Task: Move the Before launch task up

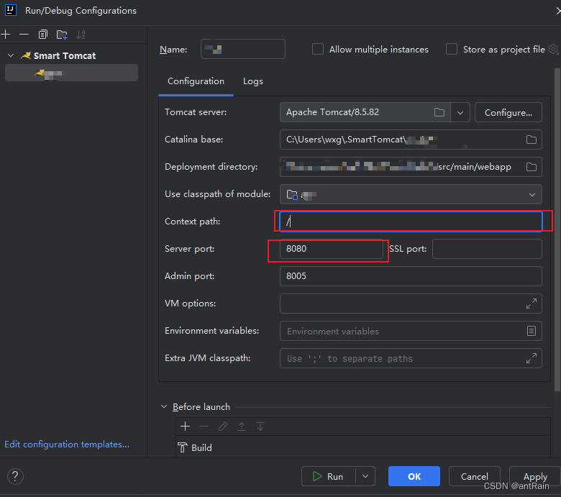Action: 242,426
